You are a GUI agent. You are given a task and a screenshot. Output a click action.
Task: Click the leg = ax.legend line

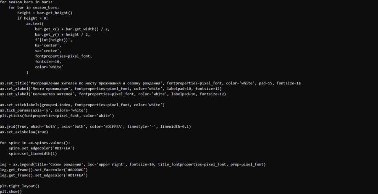tap(132, 164)
